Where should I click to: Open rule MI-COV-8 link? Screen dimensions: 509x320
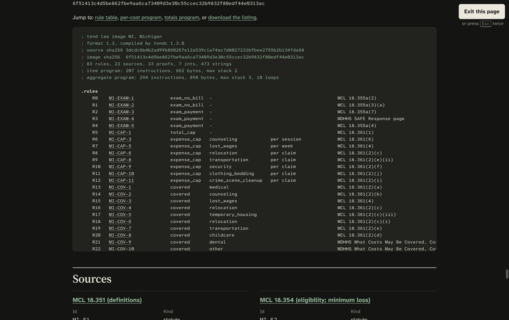click(120, 235)
